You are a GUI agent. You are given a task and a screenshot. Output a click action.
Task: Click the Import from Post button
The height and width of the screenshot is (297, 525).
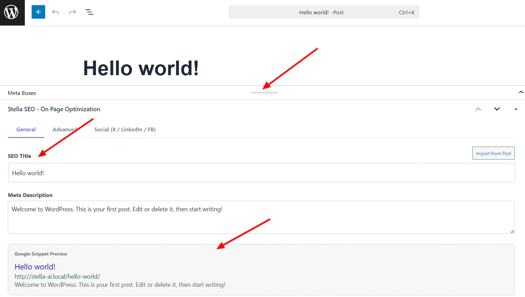[x=493, y=153]
